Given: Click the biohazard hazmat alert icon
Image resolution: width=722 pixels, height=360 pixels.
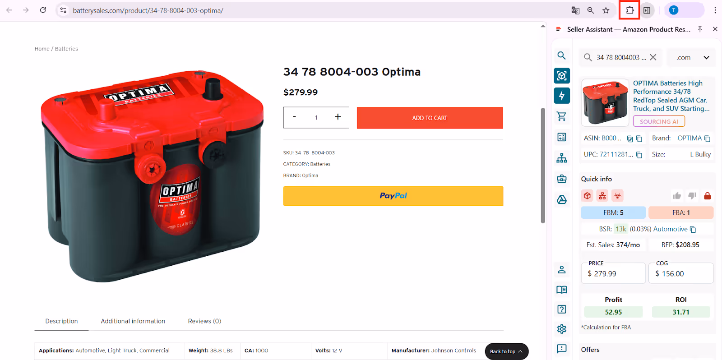Looking at the screenshot, I should (x=617, y=195).
